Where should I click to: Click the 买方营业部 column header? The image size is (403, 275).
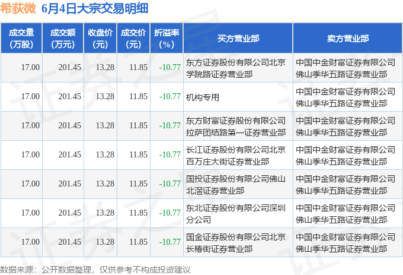238,39
